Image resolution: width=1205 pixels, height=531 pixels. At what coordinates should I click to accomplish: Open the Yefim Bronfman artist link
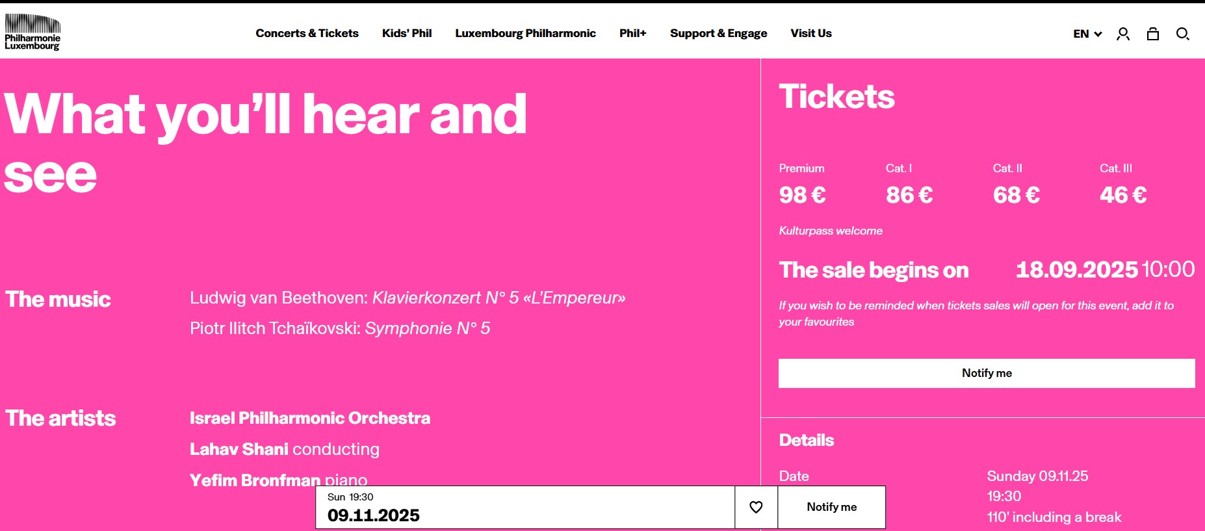[255, 480]
